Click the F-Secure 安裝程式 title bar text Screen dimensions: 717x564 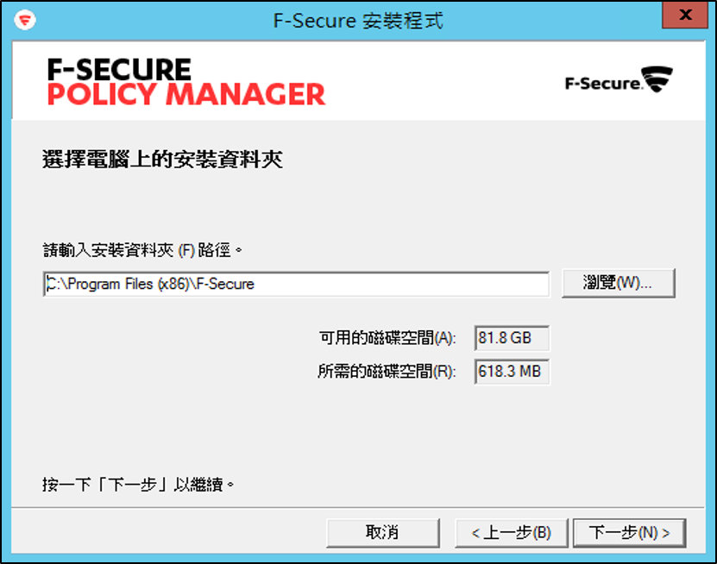358,21
